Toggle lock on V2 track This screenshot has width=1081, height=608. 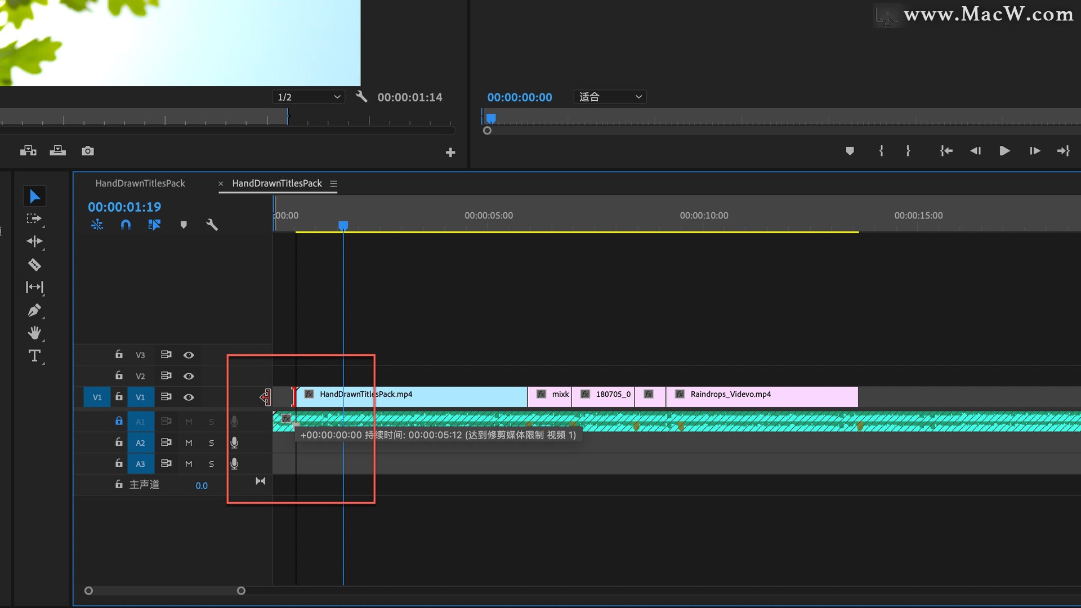pyautogui.click(x=119, y=375)
